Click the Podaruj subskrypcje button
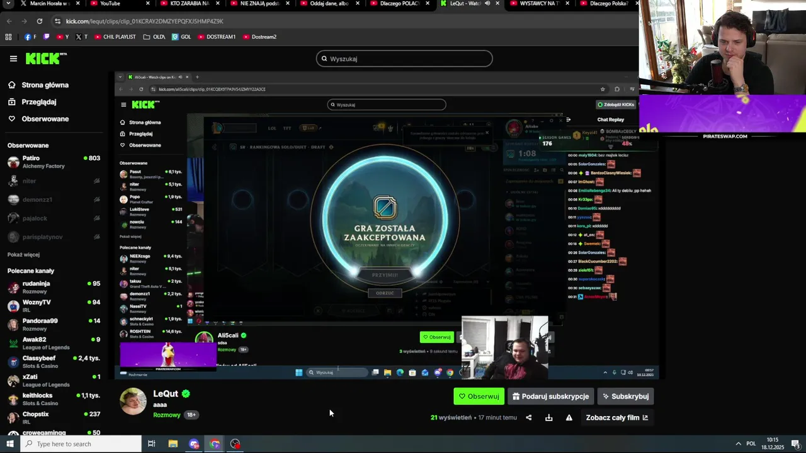 click(x=551, y=396)
